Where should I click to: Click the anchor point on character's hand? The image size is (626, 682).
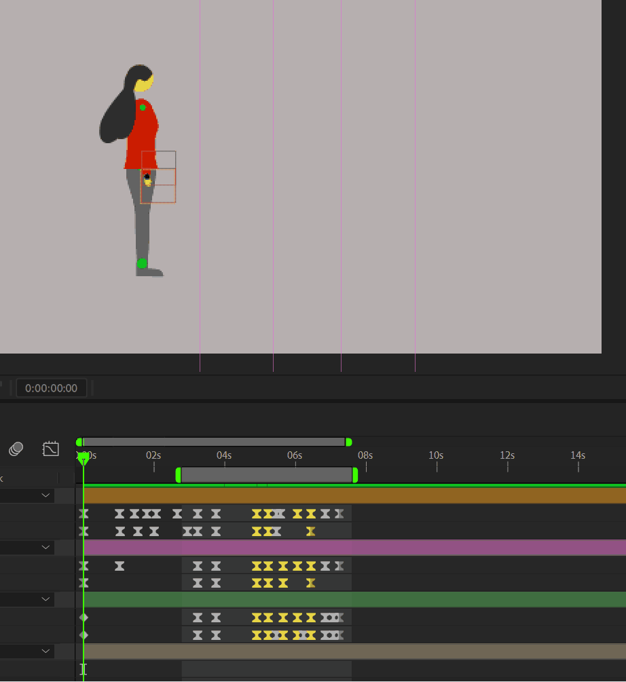147,176
